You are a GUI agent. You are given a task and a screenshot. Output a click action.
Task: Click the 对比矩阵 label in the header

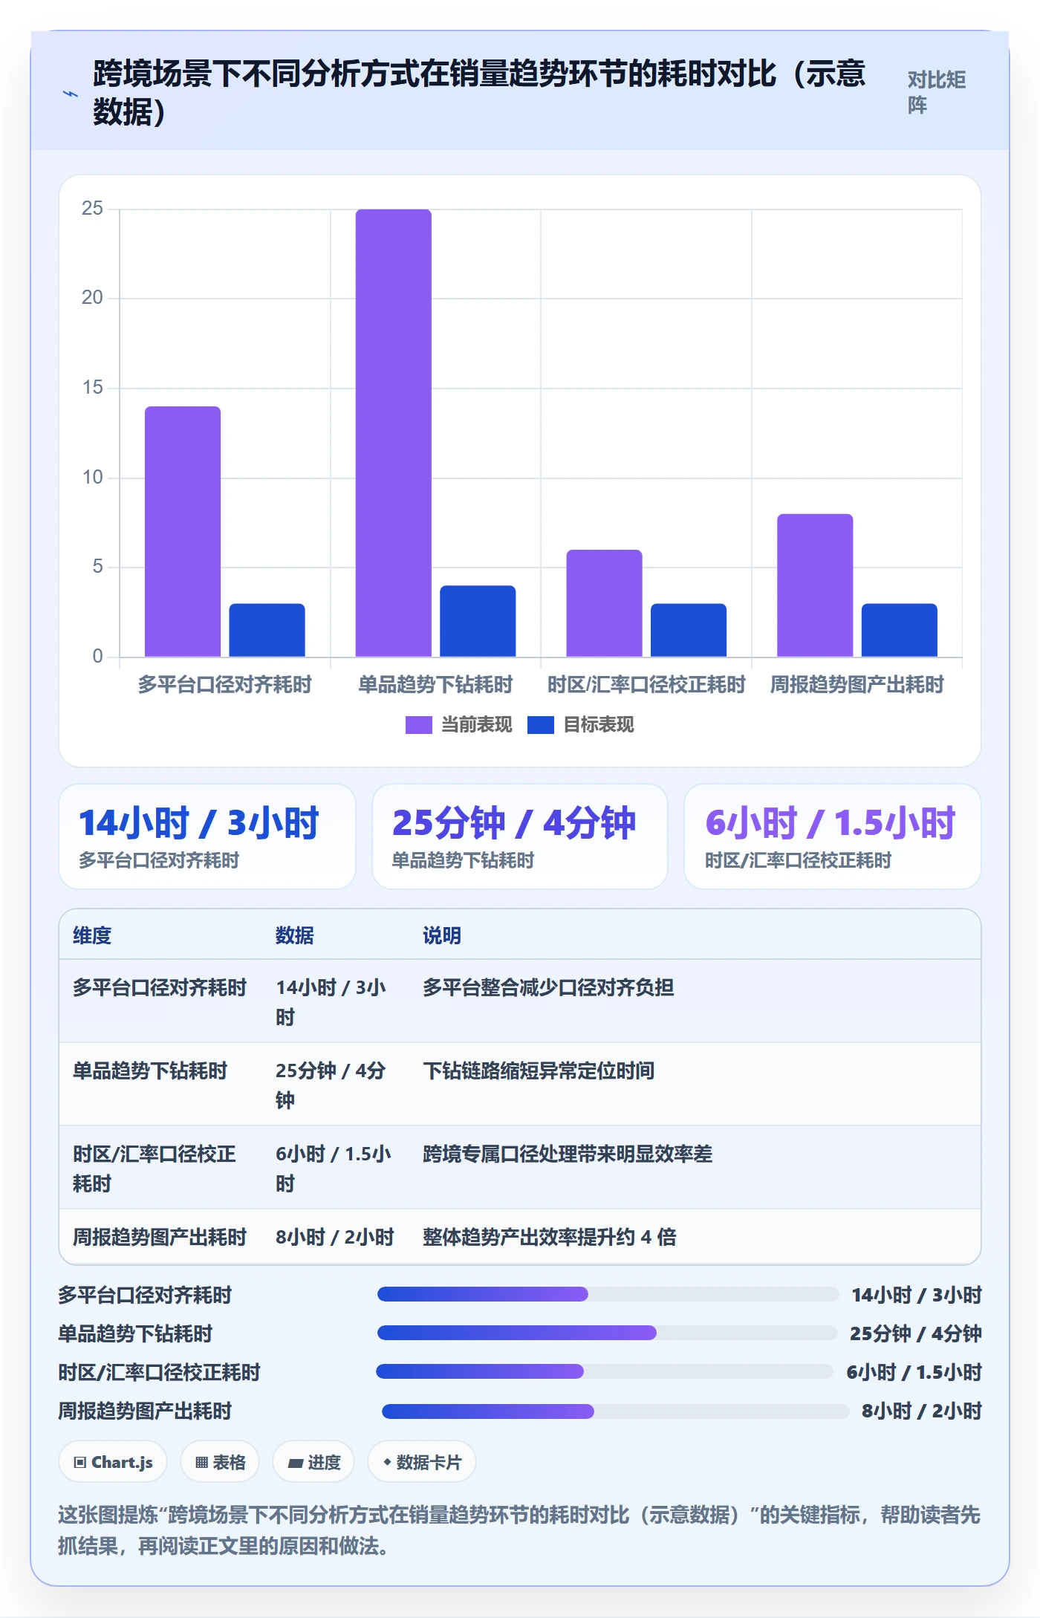pyautogui.click(x=936, y=92)
